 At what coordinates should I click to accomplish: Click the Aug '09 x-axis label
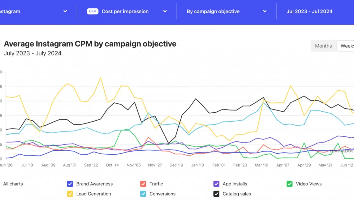click(x=49, y=165)
